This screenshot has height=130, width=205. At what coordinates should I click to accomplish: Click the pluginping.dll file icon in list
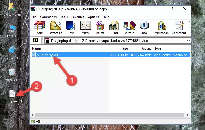click(x=34, y=55)
